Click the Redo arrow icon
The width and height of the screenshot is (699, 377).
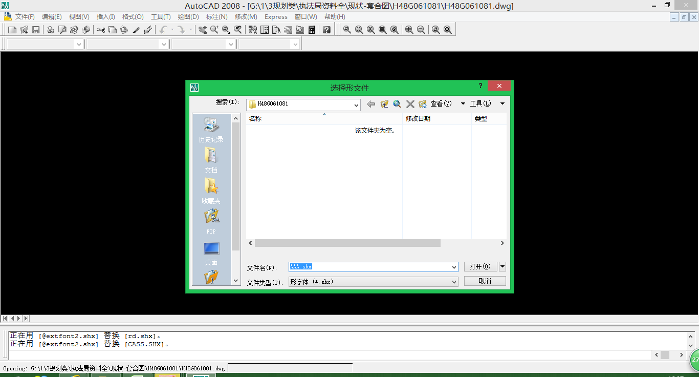[x=181, y=30]
